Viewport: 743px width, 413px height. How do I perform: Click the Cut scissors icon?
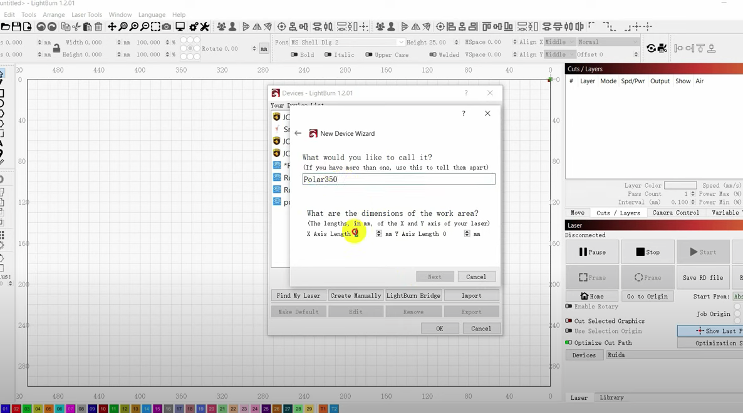tap(76, 27)
